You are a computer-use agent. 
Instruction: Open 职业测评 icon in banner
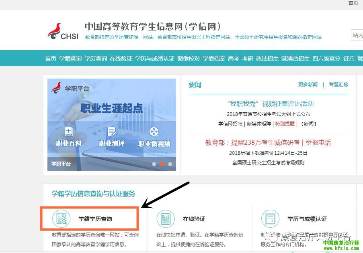111,132
